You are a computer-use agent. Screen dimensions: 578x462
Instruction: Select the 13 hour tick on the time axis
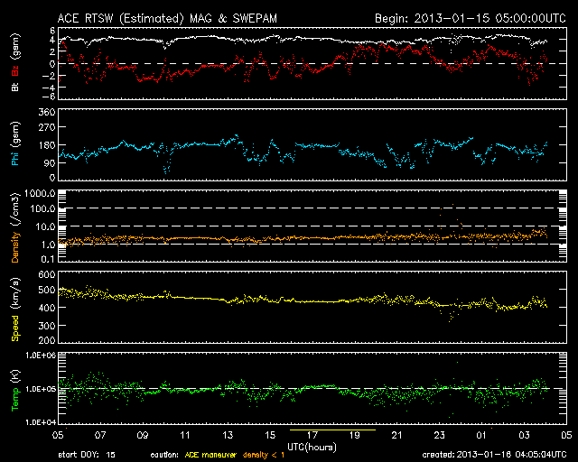tap(228, 434)
